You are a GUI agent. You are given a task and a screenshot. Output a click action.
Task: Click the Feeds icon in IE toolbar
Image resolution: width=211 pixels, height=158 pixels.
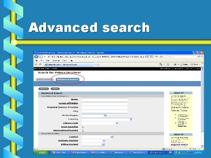168,64
